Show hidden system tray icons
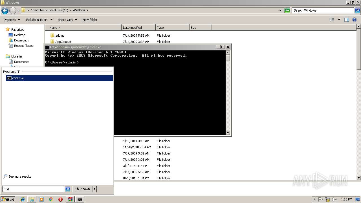The height and width of the screenshot is (203, 361). pos(315,199)
